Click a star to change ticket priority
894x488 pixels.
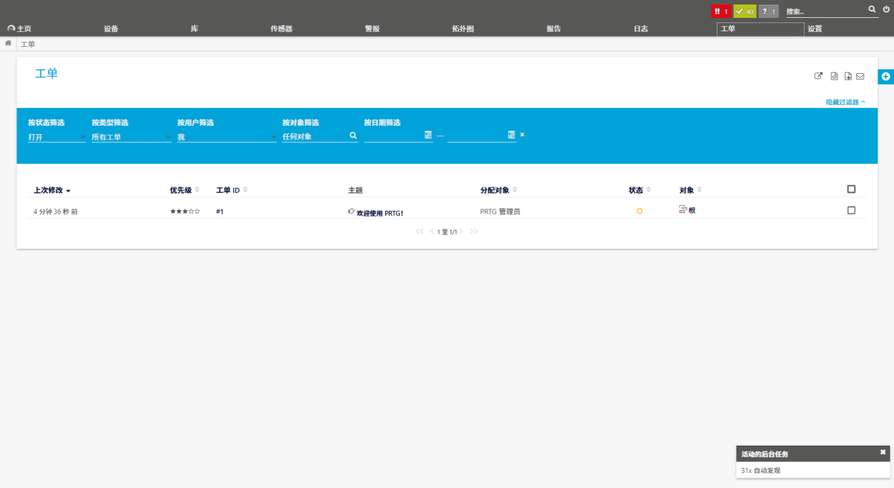point(183,211)
